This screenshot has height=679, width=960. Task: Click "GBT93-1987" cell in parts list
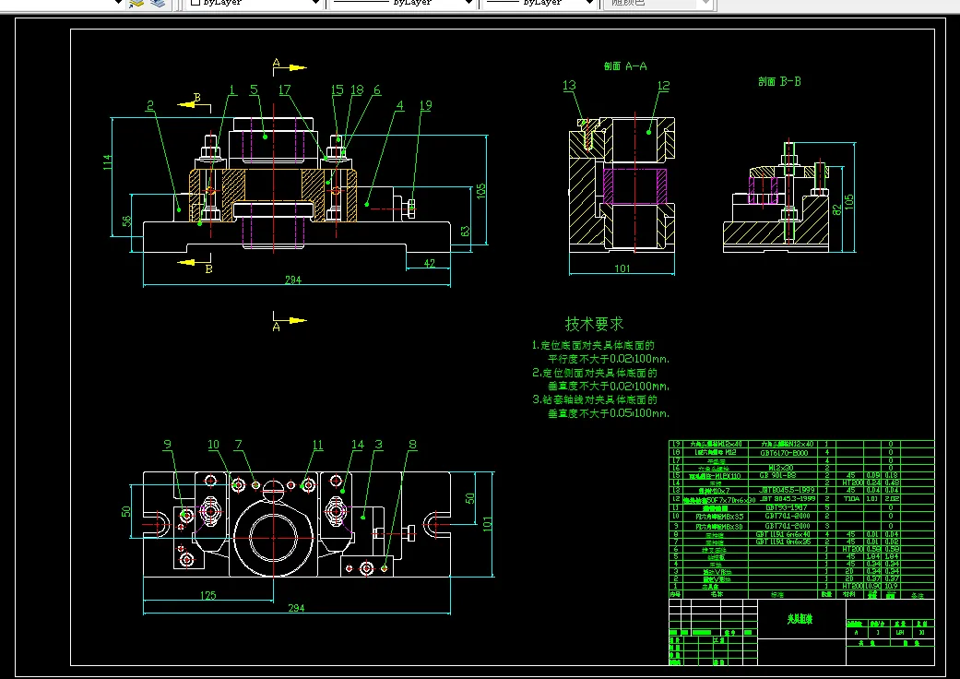[x=784, y=507]
